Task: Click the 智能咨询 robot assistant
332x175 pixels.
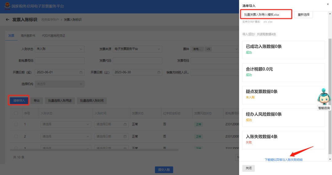Action: pos(324,99)
